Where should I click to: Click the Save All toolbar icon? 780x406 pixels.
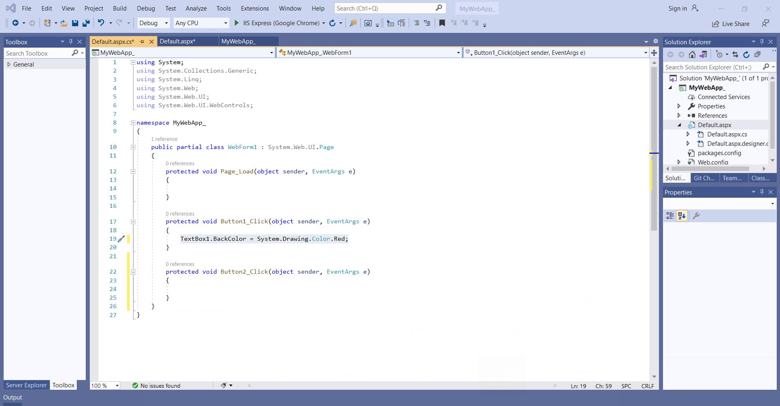[x=86, y=23]
